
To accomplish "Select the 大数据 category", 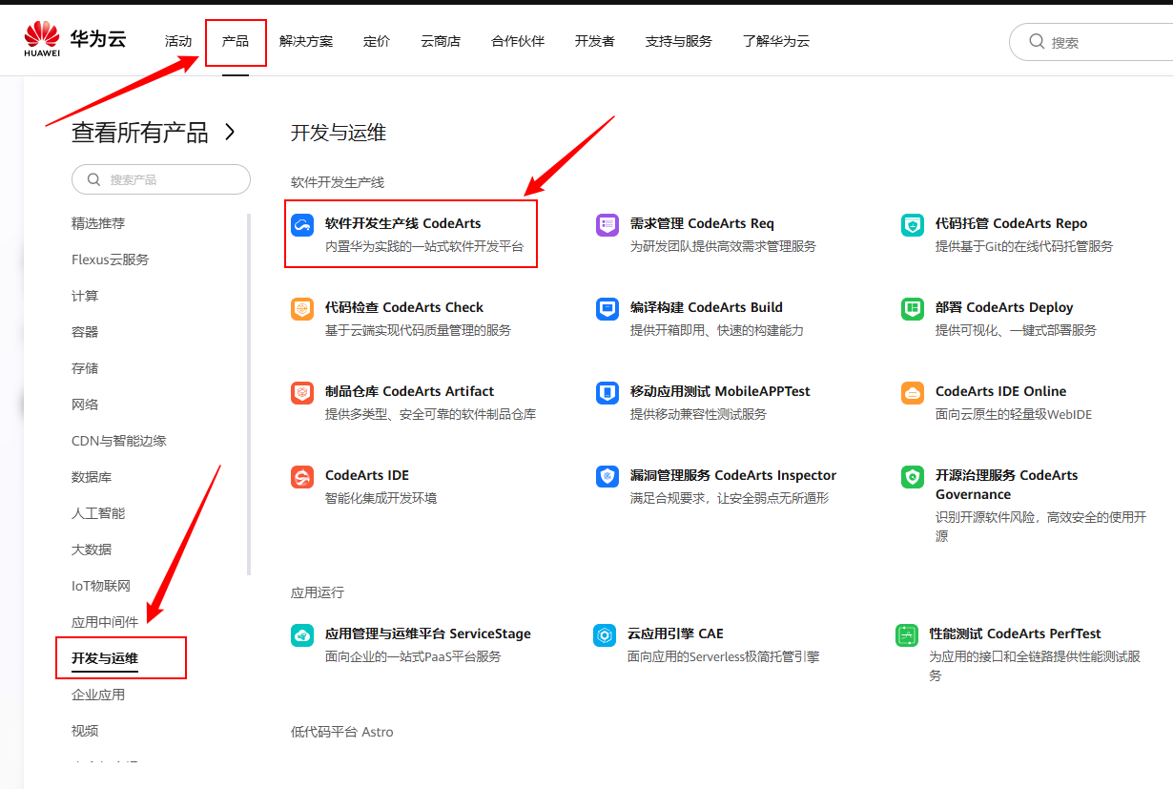I will click(92, 550).
